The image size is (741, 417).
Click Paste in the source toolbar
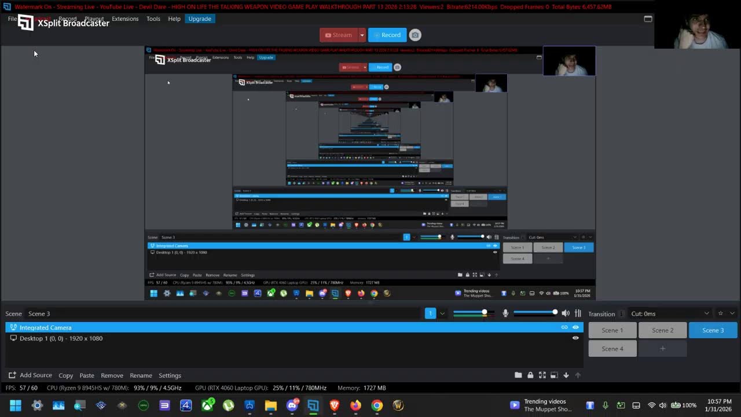click(87, 375)
